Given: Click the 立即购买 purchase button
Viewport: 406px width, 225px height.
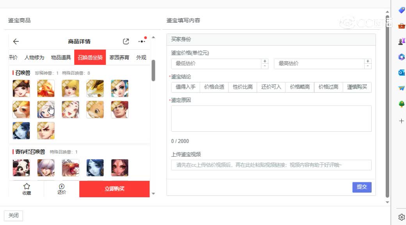Looking at the screenshot, I should point(114,189).
